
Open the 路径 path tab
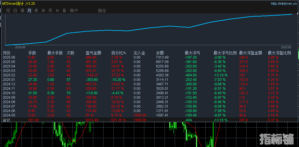tap(102, 10)
